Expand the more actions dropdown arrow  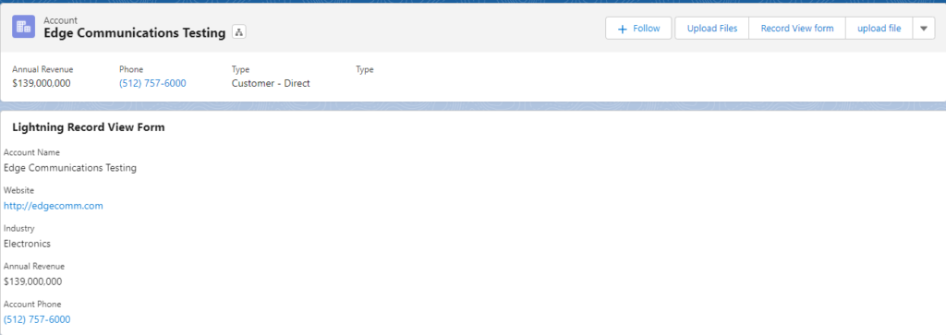(924, 29)
